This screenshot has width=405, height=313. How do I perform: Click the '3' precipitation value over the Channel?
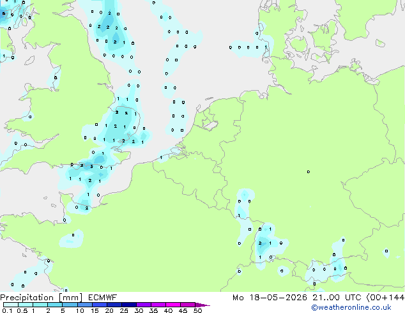tap(92, 167)
